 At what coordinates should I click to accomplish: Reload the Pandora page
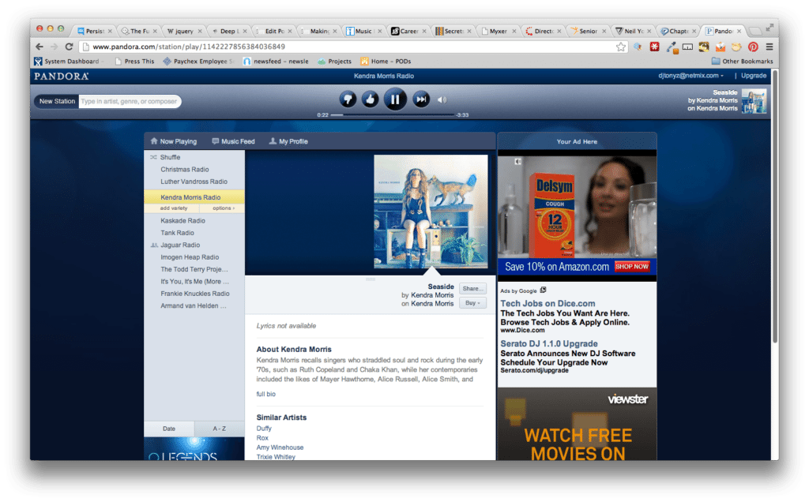(x=69, y=47)
